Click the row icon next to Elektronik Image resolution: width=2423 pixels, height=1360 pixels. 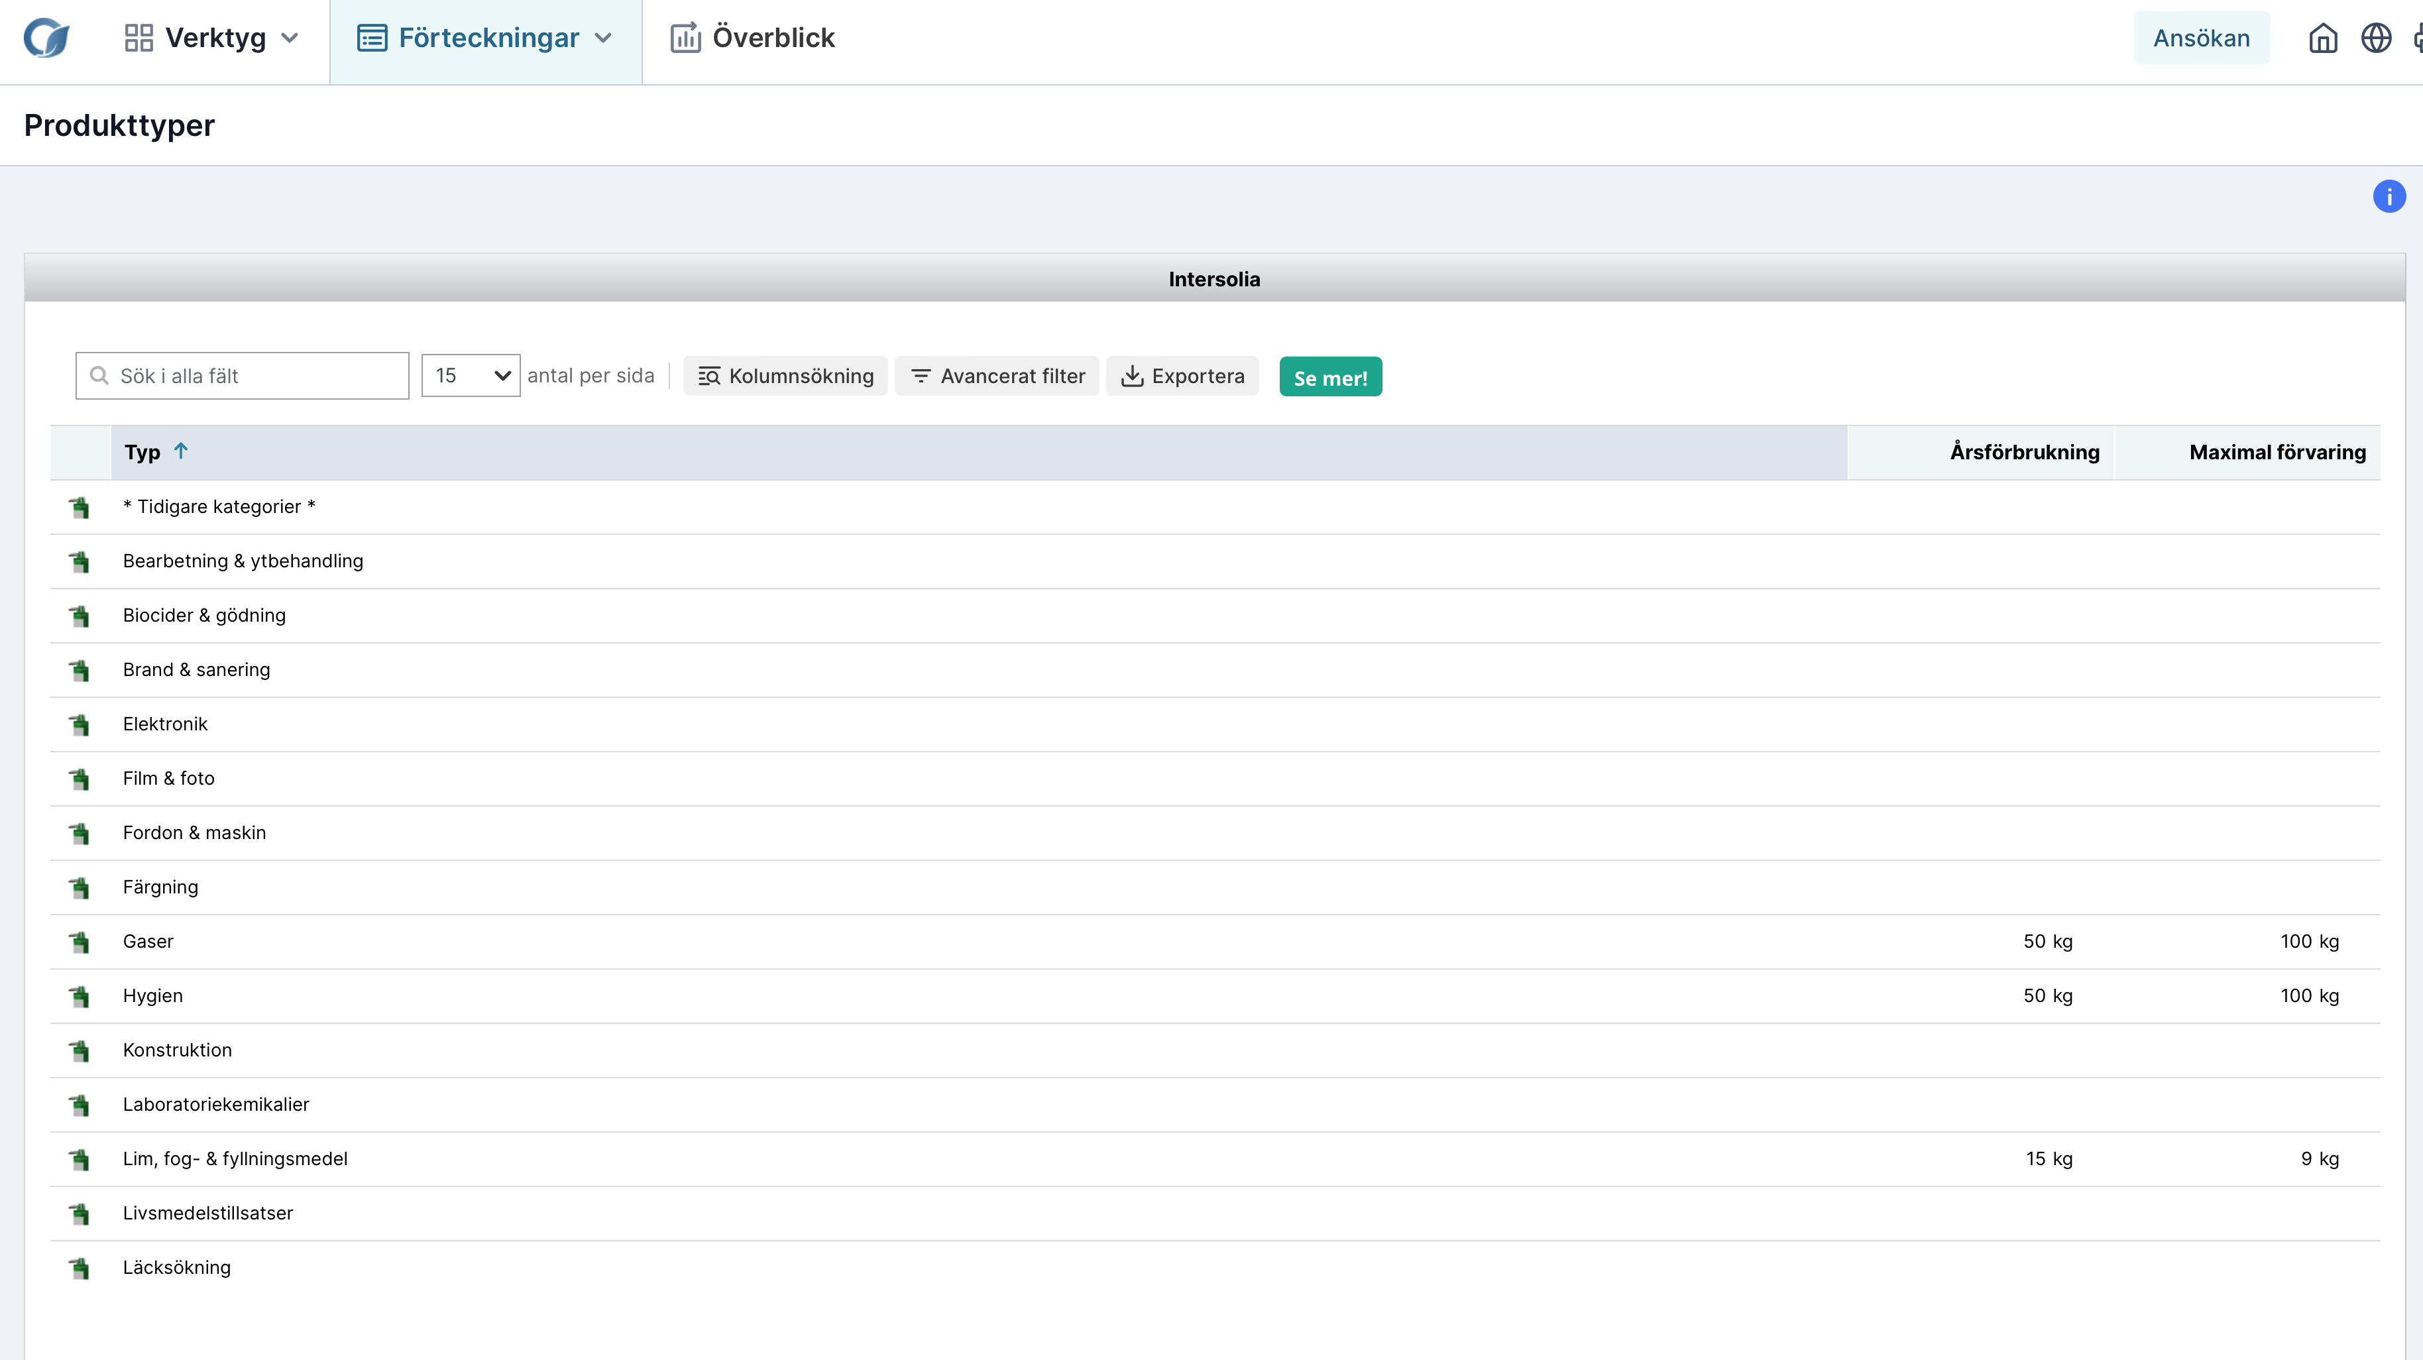[x=80, y=724]
